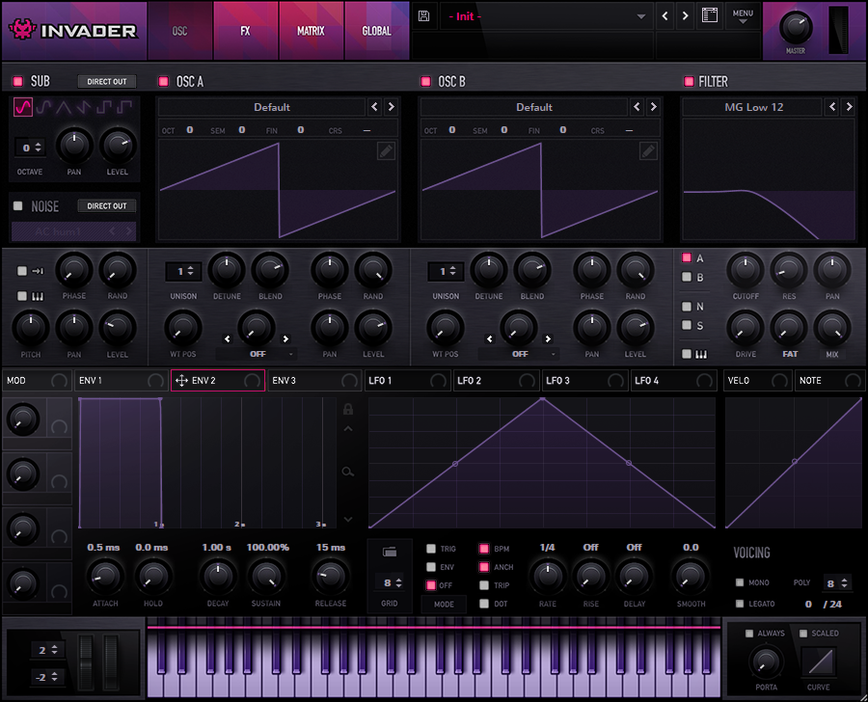Viewport: 868px width, 702px height.
Task: Click the envelope ATTACK knob
Action: 104,577
